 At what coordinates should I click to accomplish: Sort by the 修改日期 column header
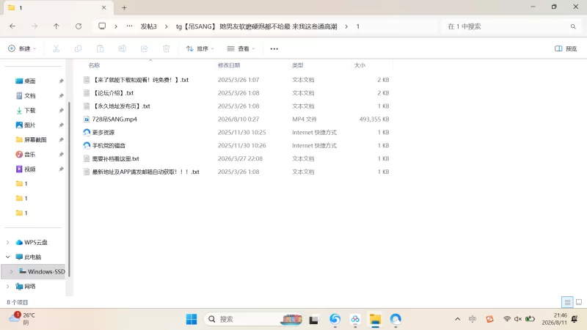click(x=229, y=65)
